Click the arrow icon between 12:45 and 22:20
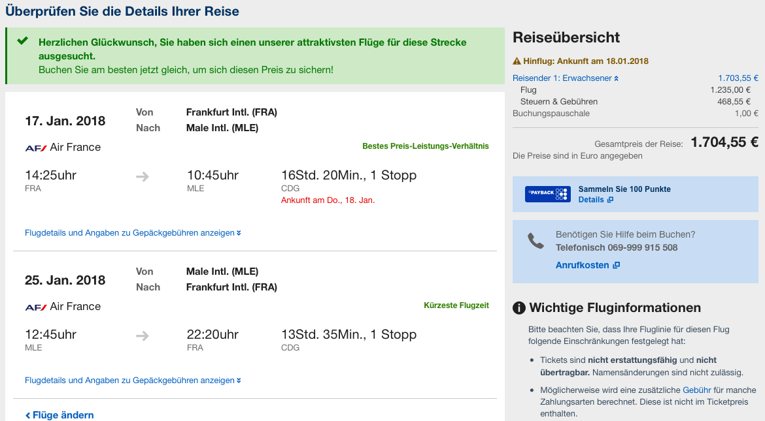Screen dimensions: 765x421 [x=143, y=335]
